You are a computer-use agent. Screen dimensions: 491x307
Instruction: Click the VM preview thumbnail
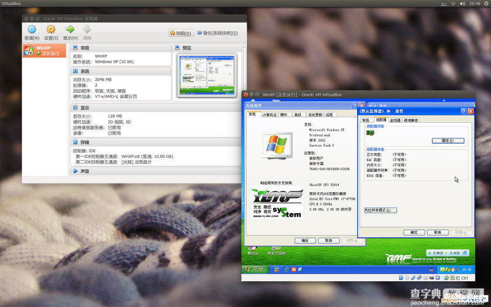207,75
